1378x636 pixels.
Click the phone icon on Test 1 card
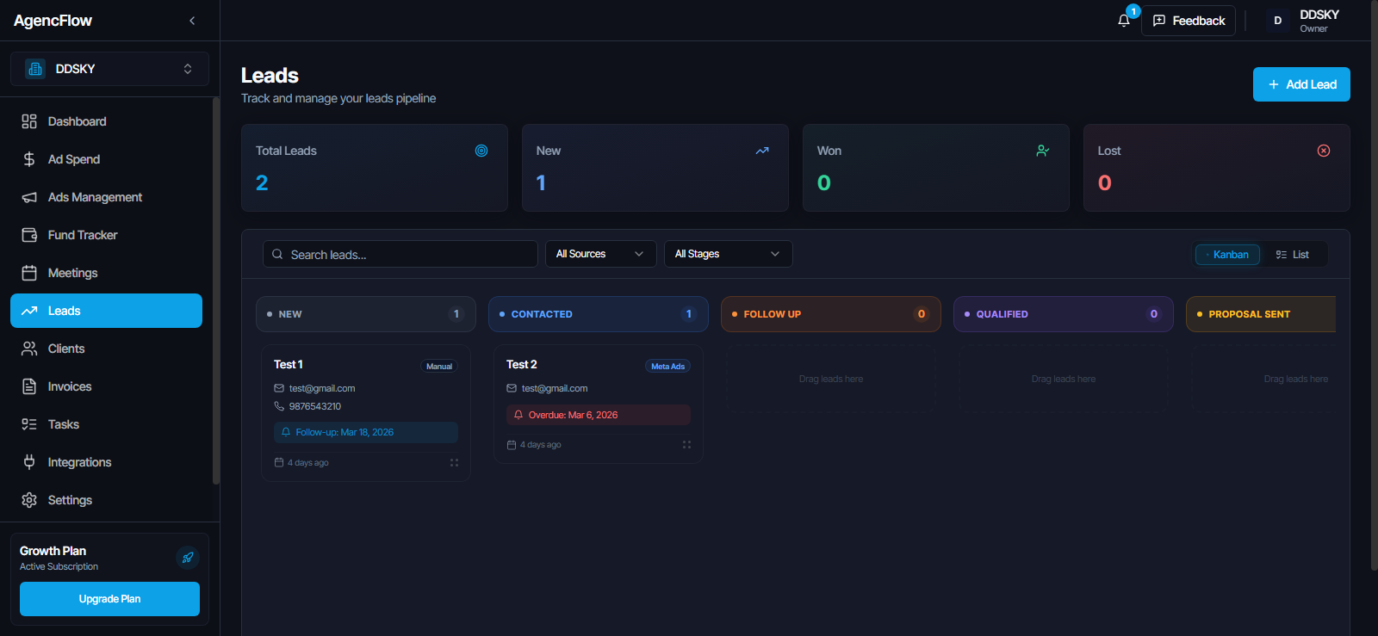[279, 406]
